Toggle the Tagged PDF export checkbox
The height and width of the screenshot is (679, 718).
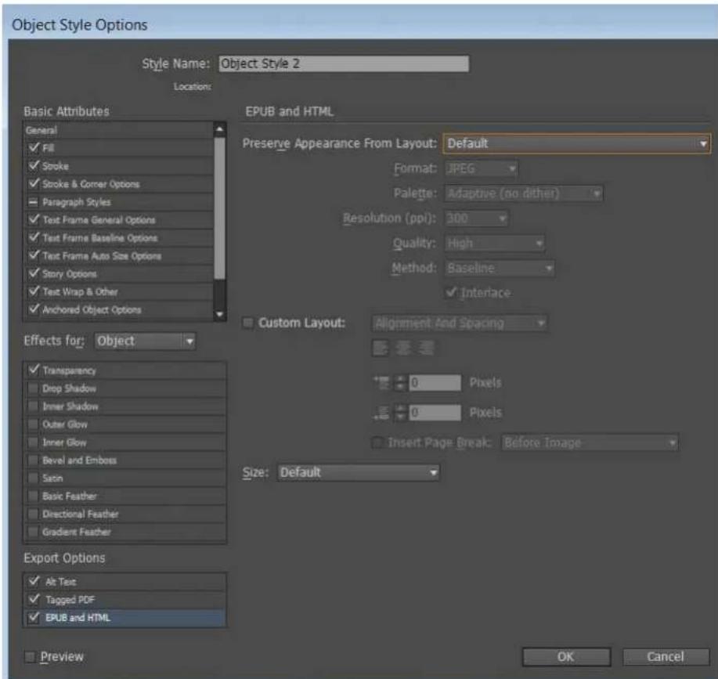34,599
